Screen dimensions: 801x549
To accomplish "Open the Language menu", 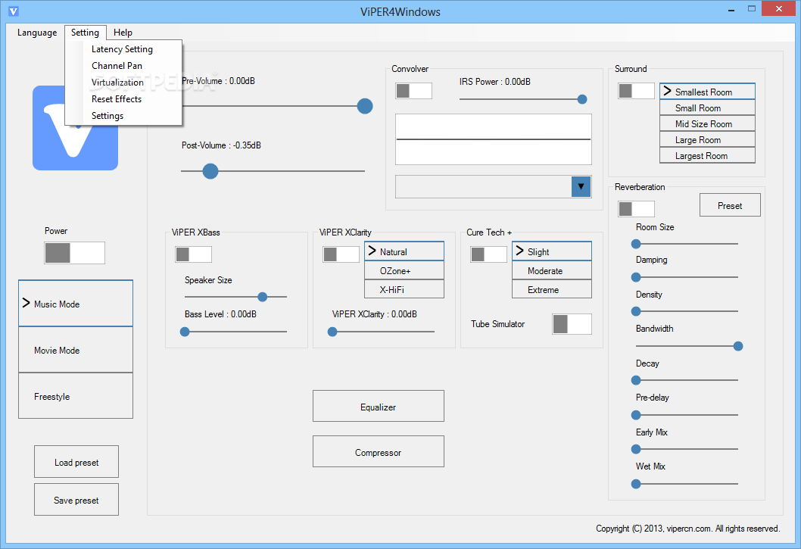I will (37, 33).
